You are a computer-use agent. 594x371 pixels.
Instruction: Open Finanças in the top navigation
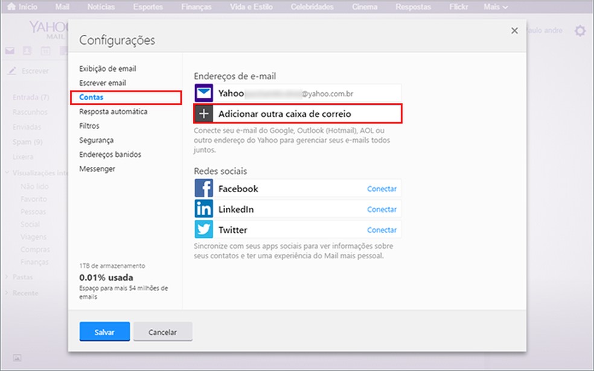(196, 7)
